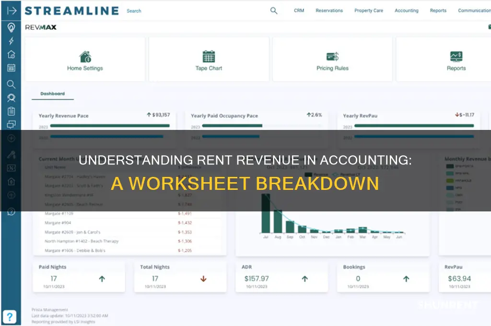Click the $-11.17 RevPau value
The width and height of the screenshot is (491, 326).
467,115
